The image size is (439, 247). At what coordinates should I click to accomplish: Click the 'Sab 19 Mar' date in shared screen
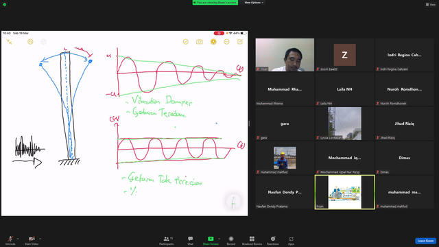pyautogui.click(x=21, y=33)
